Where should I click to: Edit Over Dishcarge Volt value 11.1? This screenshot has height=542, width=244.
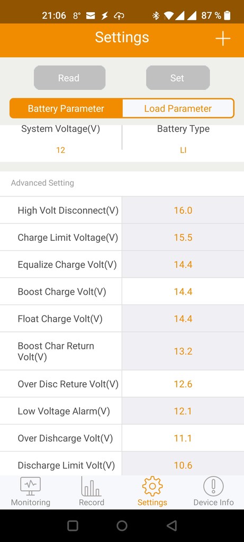pyautogui.click(x=183, y=438)
